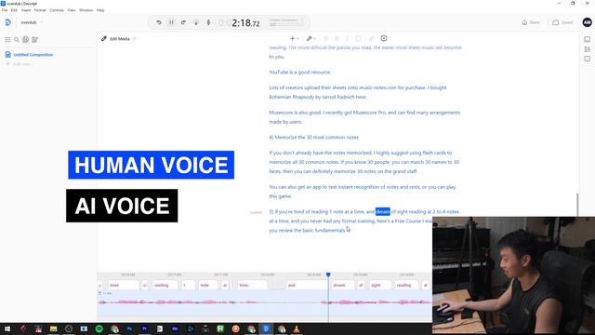Select the "and" word chip in timeline
The image size is (595, 335).
pyautogui.click(x=307, y=286)
